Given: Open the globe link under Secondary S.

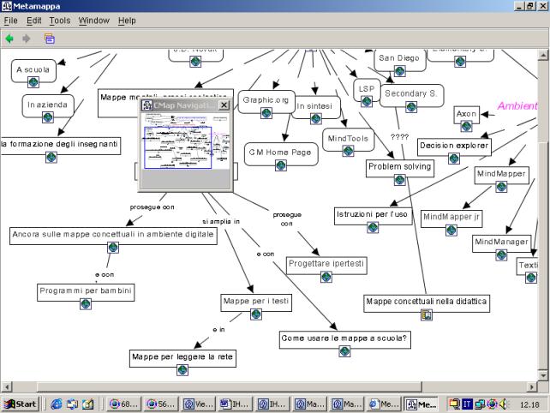Looking at the screenshot, I should [x=411, y=106].
